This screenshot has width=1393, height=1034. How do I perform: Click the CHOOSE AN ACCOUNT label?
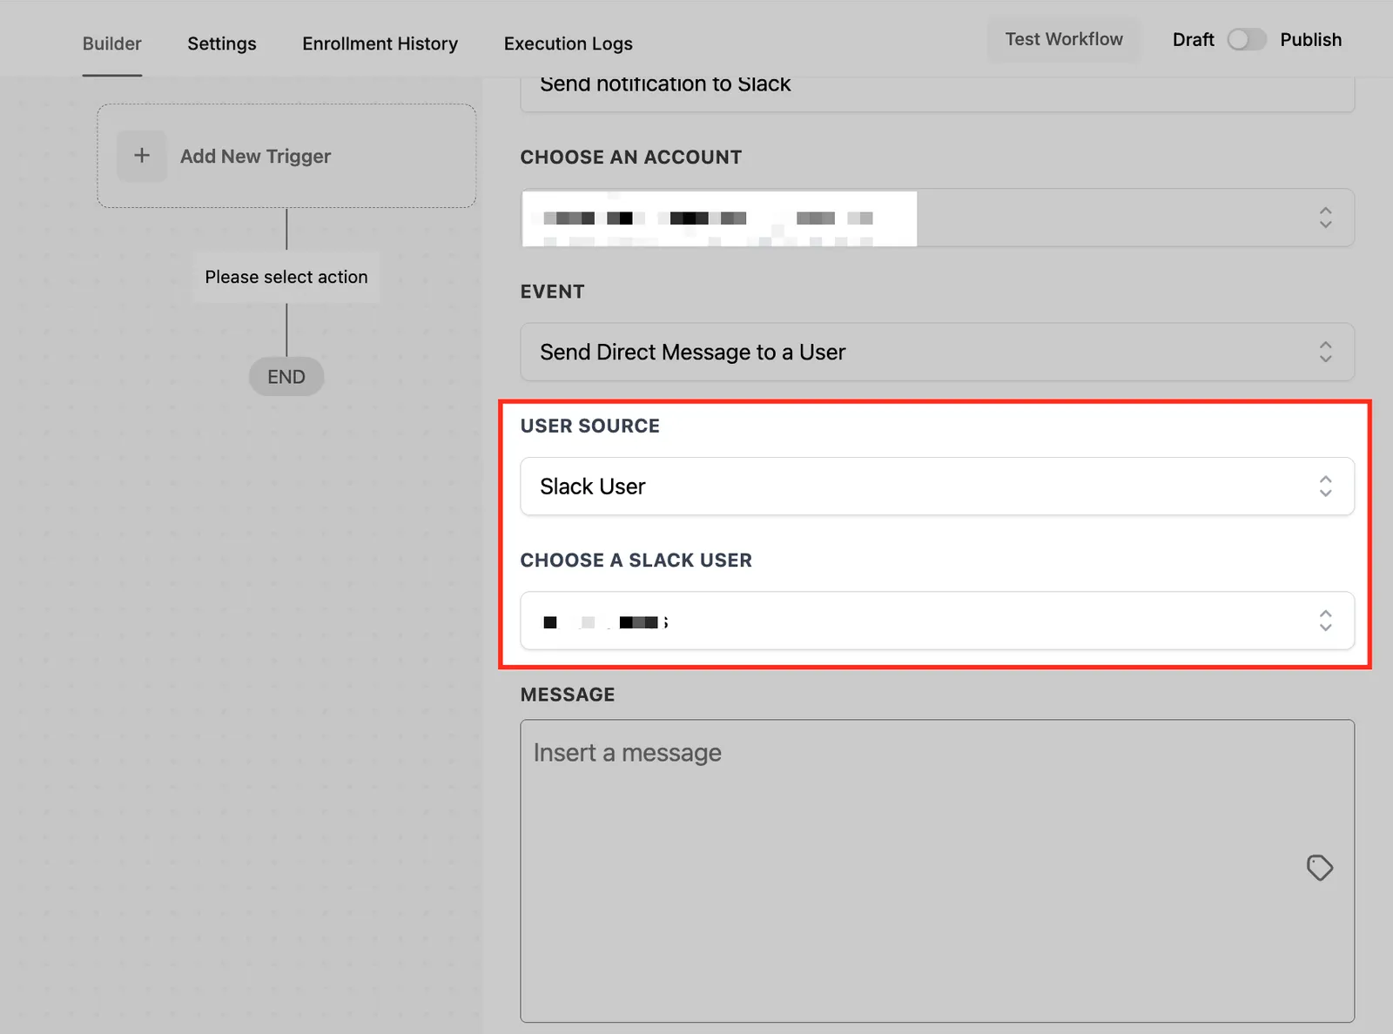[x=631, y=157]
